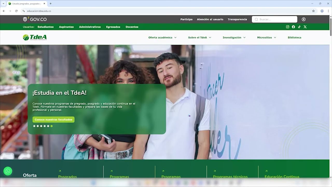Screen dimensions: 332x187
Task: Select Estudiantes user type
Action: click(46, 27)
